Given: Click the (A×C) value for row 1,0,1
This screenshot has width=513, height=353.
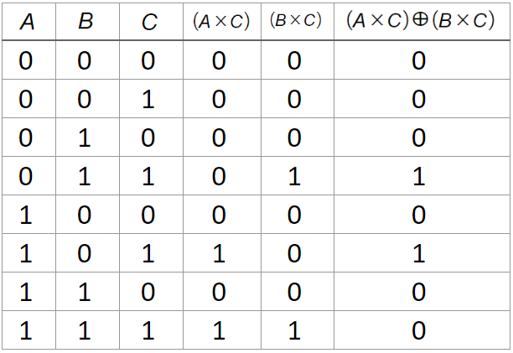Looking at the screenshot, I should point(217,254).
